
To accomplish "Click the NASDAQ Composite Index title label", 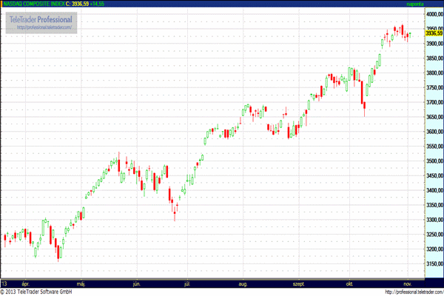I will point(34,4).
